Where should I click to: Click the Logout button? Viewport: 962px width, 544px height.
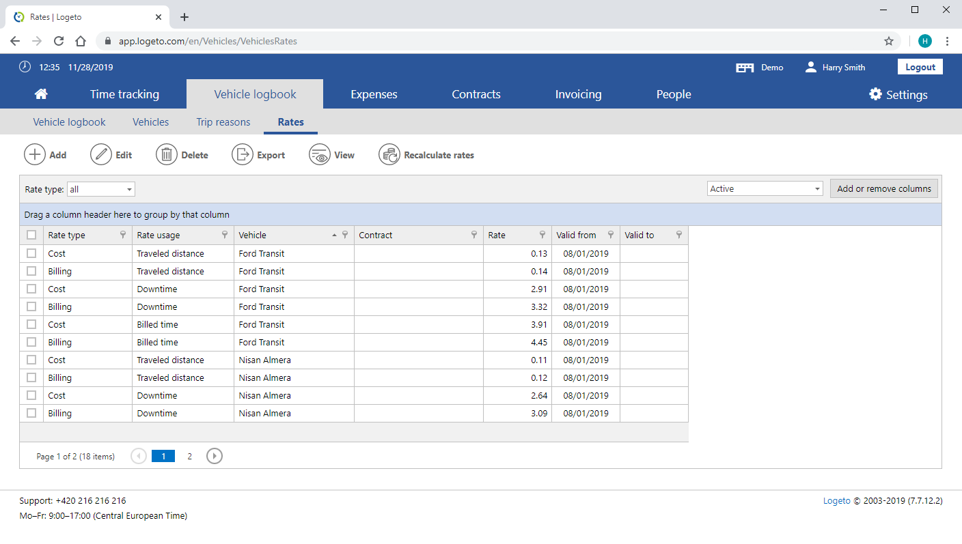click(920, 67)
